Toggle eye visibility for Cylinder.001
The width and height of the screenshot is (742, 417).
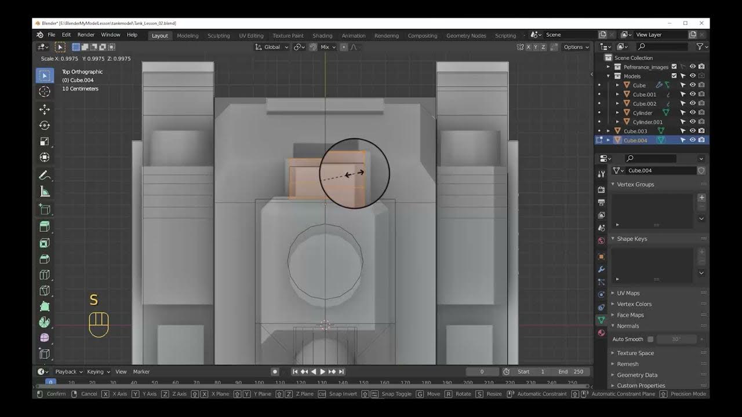[692, 122]
